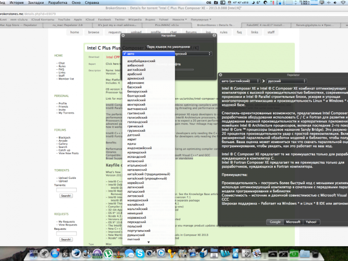Image resolution: width=348 pixels, height=261 pixels.
Task: Use the Google translation engine button
Action: coord(275,222)
